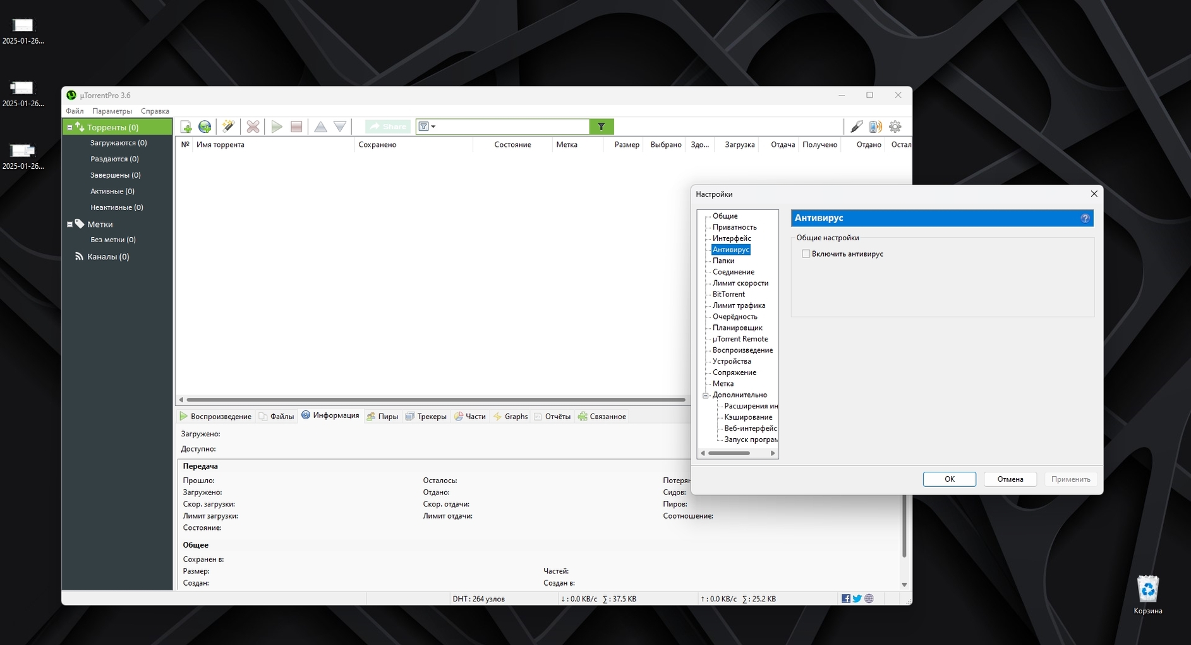
Task: Open the search filter type dropdown
Action: [427, 126]
